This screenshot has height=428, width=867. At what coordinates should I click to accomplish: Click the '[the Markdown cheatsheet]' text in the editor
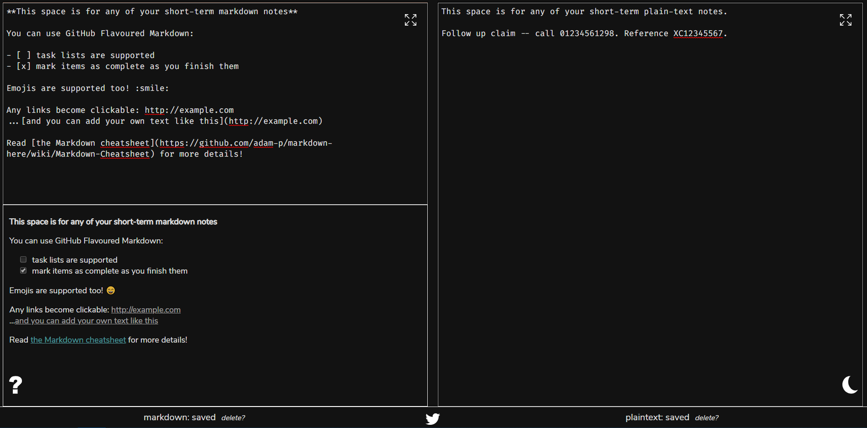tap(93, 143)
